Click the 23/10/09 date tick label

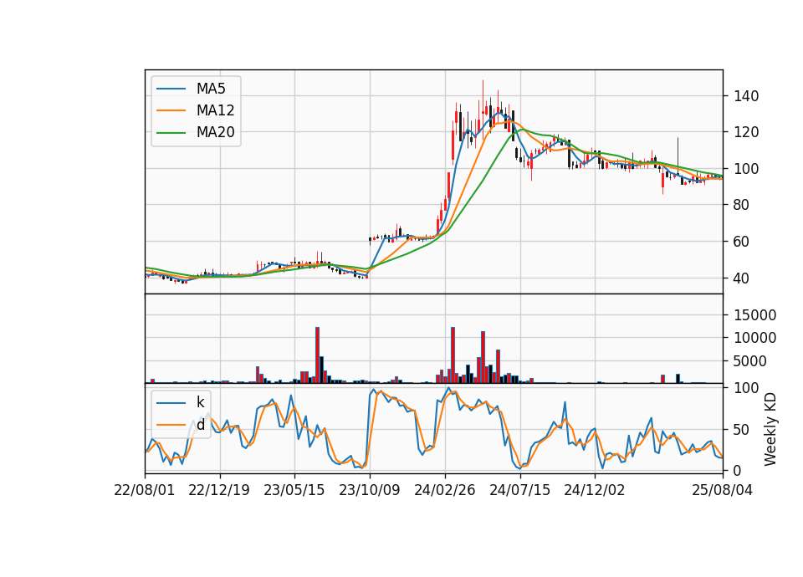pyautogui.click(x=369, y=490)
